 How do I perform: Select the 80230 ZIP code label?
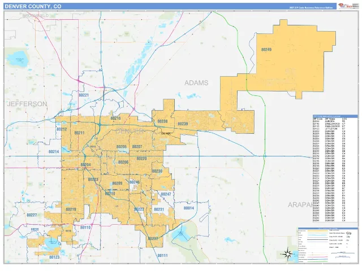point(157,171)
